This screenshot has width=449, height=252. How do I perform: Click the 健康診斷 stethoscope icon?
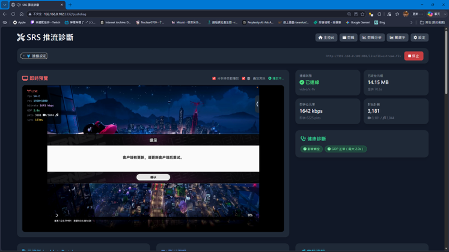tap(303, 139)
